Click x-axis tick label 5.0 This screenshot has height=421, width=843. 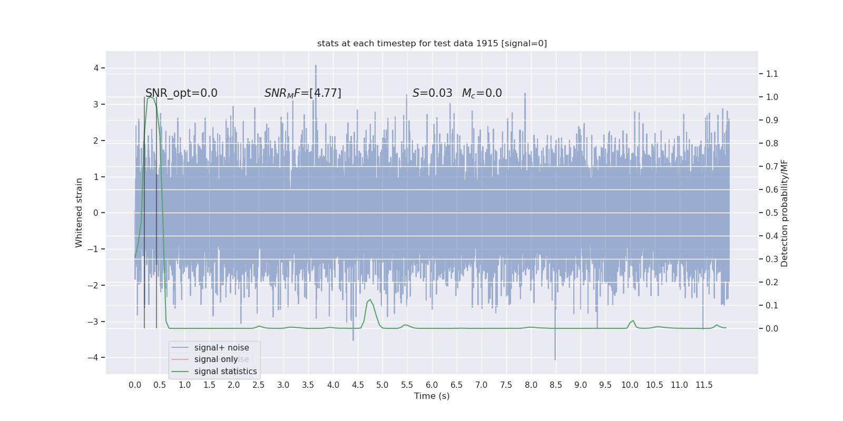(383, 385)
